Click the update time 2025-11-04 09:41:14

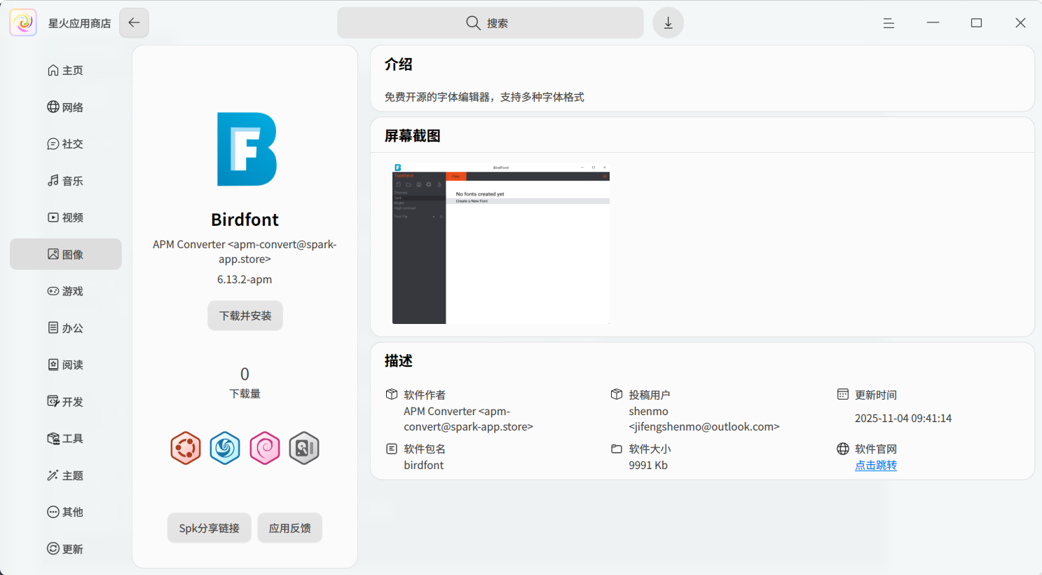click(x=903, y=418)
